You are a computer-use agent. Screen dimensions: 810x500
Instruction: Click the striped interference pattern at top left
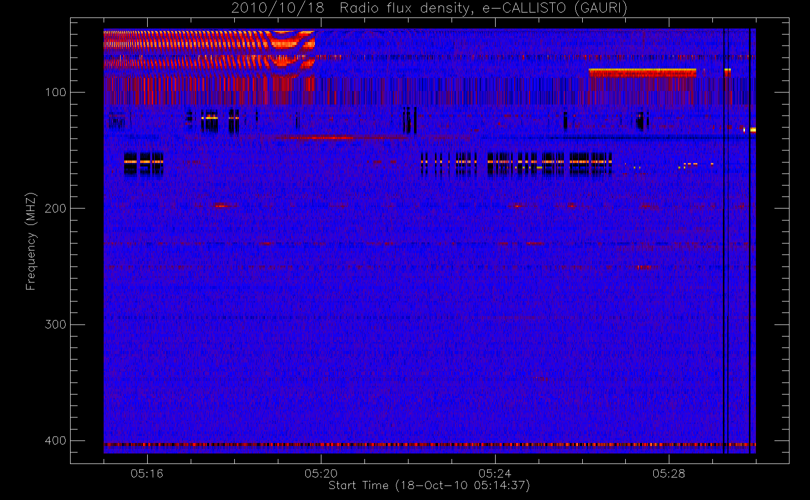pos(209,53)
